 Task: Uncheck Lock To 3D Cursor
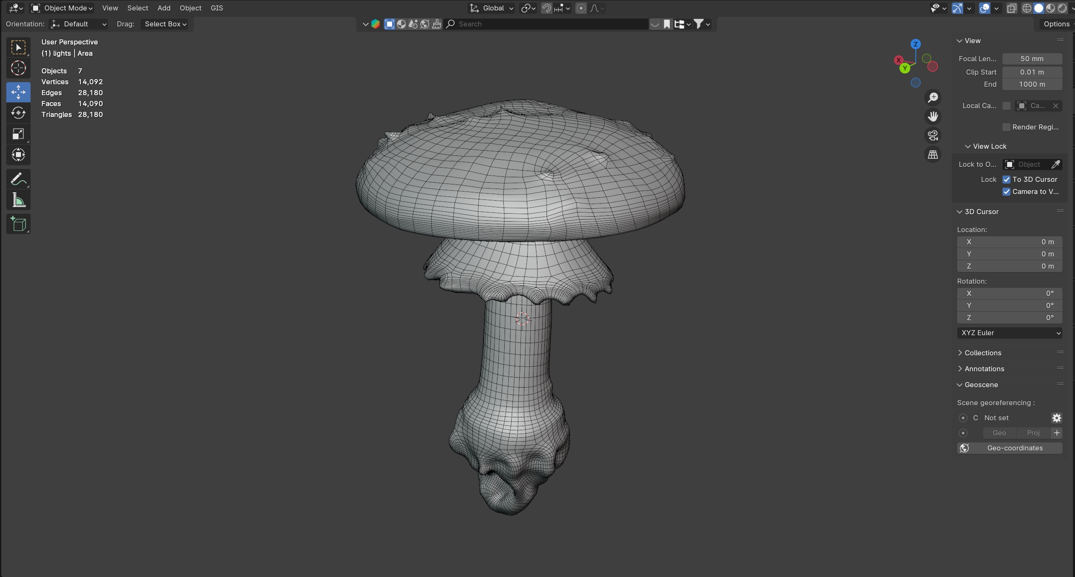point(1006,179)
